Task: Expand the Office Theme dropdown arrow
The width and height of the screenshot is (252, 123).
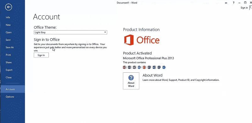Action: point(105,32)
